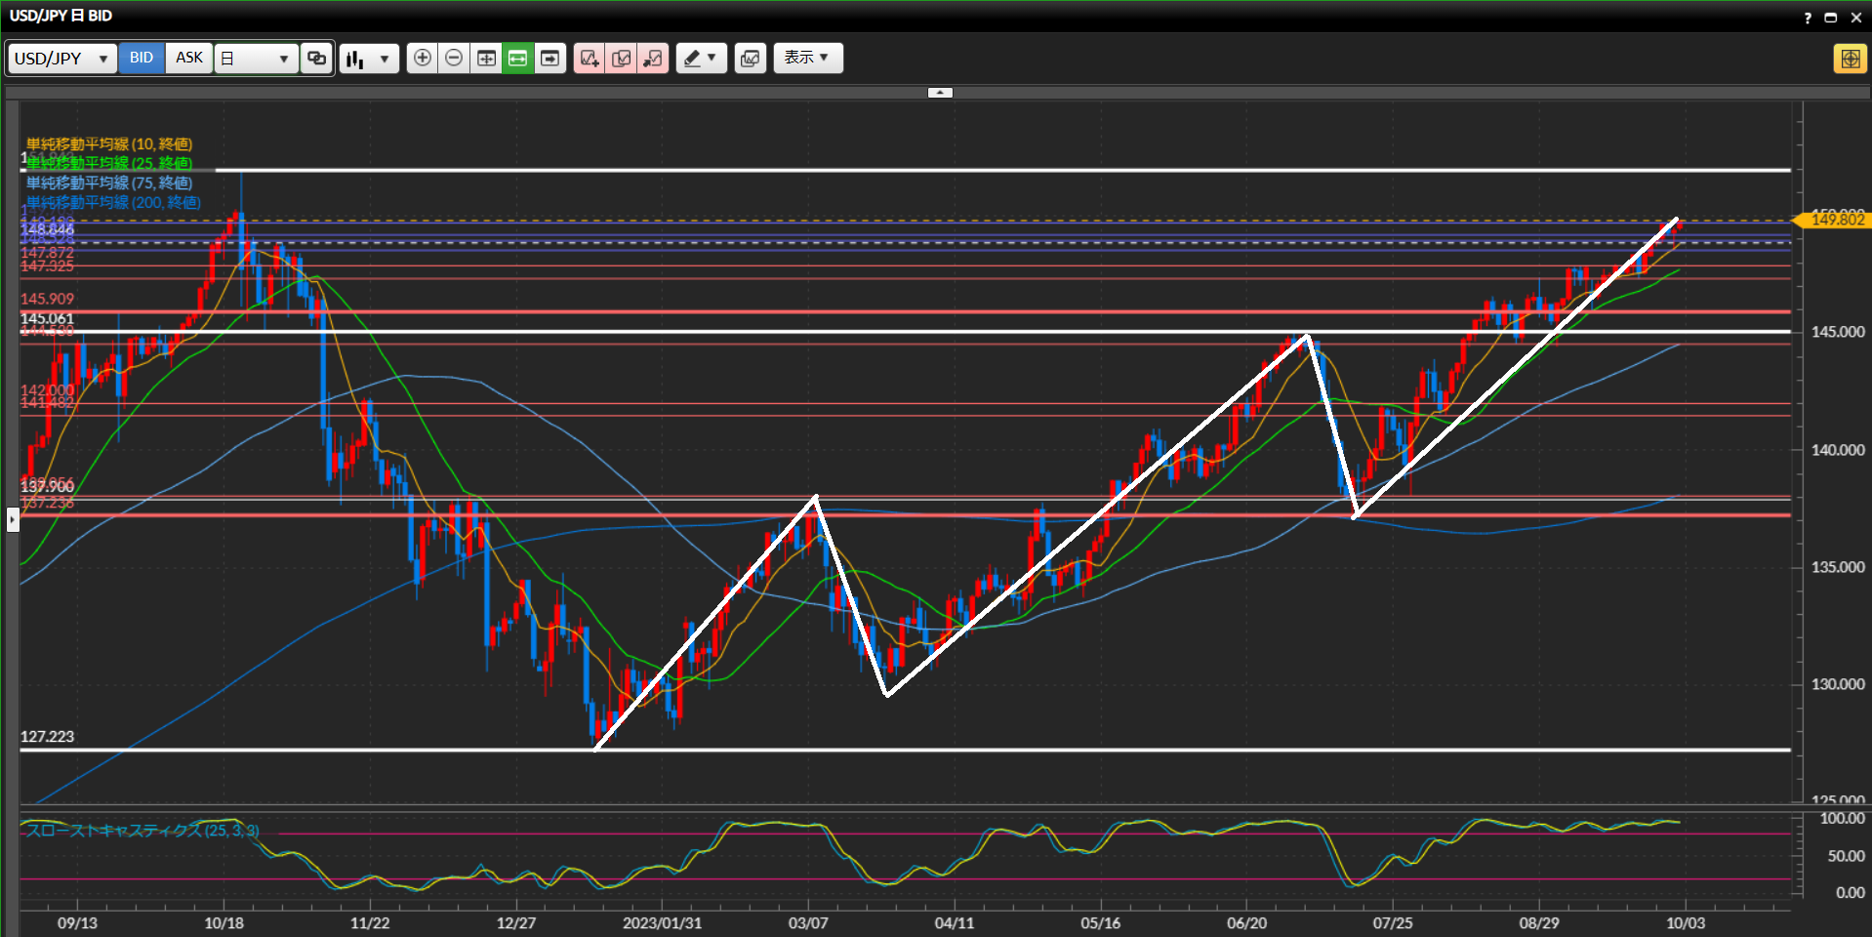1872x937 pixels.
Task: Open the chart type dropdown
Action: tap(369, 59)
